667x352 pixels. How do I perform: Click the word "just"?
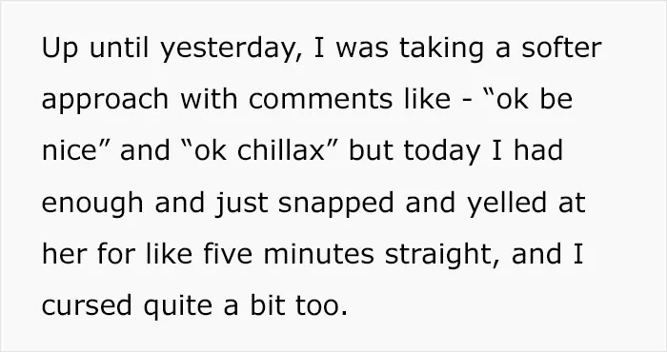click(242, 204)
